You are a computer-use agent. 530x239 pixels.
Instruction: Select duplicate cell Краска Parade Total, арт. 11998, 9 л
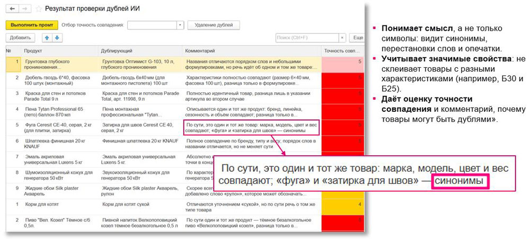140,96
